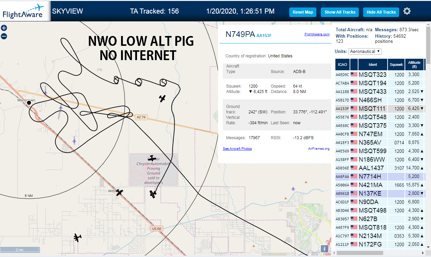Screen dimensions: 431x257
Task: Select MSQT375 row in aircraft table
Action: click(x=379, y=125)
